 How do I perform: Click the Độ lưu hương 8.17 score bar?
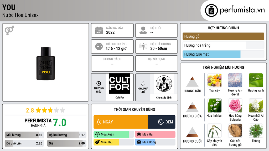67,135
